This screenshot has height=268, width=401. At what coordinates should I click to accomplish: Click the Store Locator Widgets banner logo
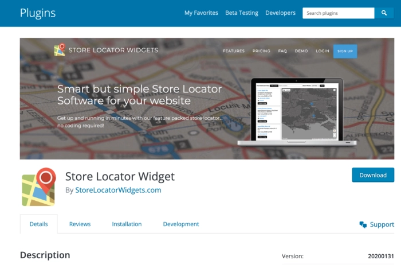point(106,50)
